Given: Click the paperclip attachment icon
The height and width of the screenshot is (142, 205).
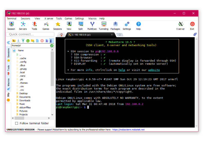Looking at the screenshot, I should (x=195, y=34).
